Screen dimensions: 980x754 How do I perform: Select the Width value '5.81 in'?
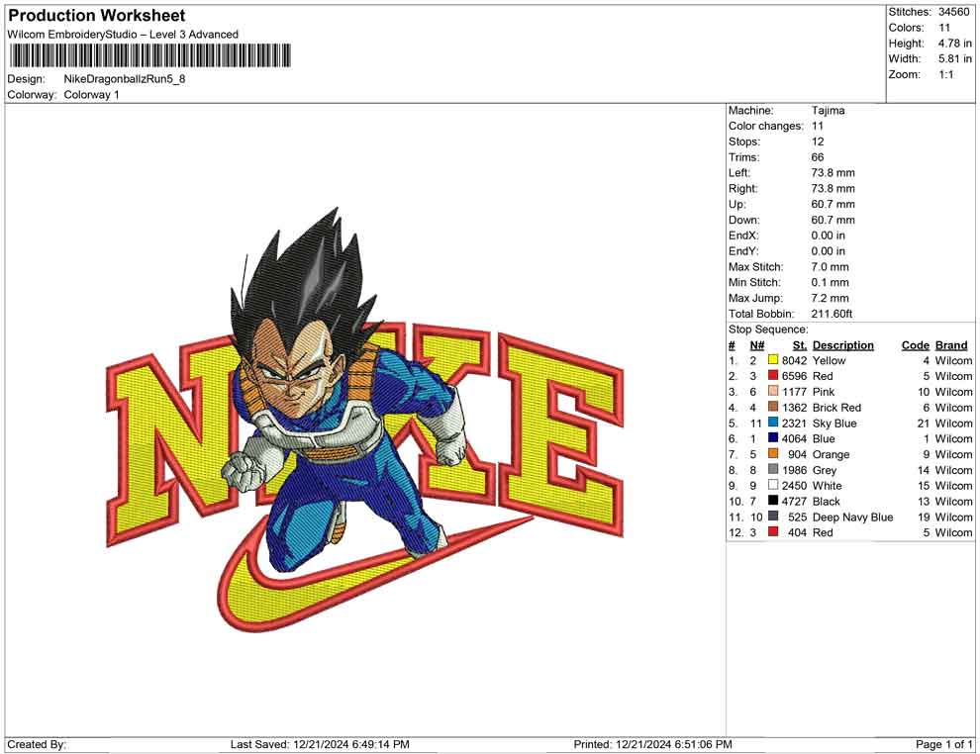pyautogui.click(x=954, y=58)
